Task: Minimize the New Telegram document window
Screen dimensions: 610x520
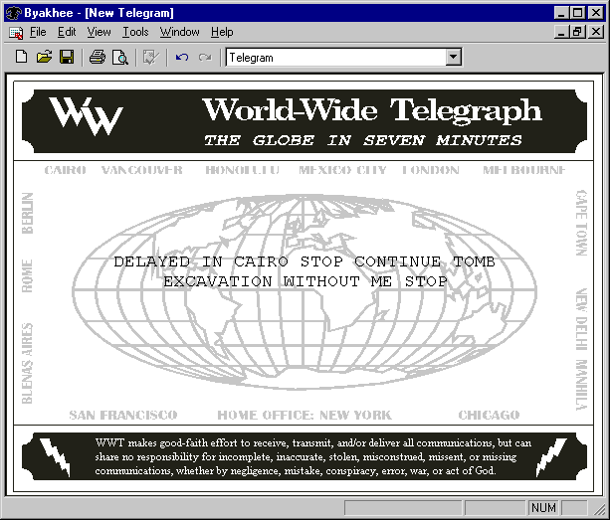Action: pos(561,32)
